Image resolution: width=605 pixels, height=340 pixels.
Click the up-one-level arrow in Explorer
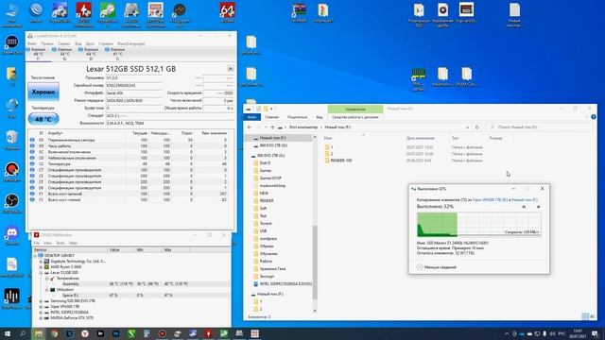[272, 127]
